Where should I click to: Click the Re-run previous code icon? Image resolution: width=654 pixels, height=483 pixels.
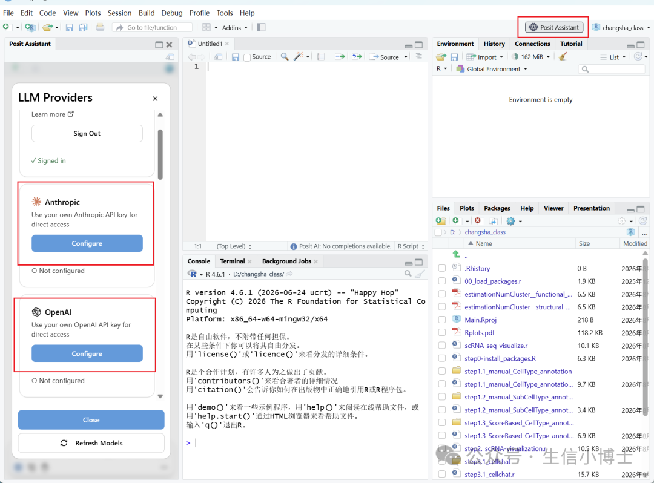[x=357, y=57]
